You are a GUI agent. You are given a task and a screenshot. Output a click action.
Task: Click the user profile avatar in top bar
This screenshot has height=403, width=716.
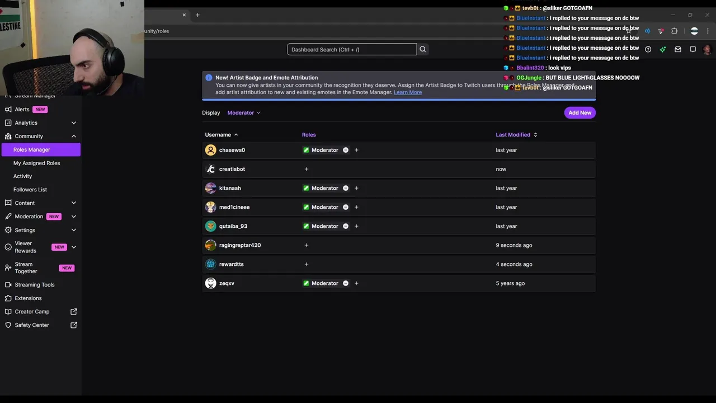click(x=707, y=49)
